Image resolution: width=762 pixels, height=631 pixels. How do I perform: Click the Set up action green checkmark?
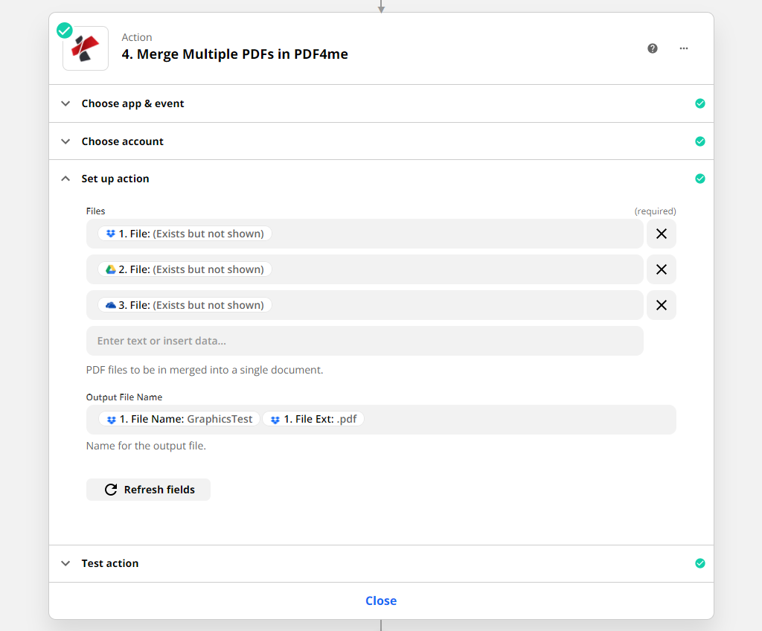click(699, 179)
